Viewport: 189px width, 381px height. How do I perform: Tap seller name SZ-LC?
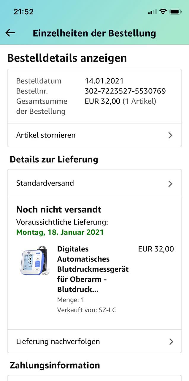pos(107,310)
